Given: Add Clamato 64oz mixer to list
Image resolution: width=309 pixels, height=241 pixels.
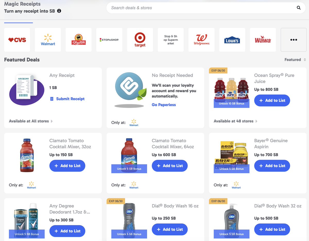Looking at the screenshot, I should 170,166.
